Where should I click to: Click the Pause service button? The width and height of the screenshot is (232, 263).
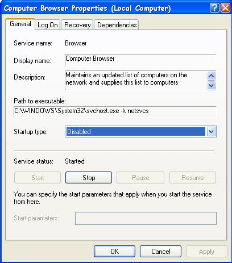[140, 178]
